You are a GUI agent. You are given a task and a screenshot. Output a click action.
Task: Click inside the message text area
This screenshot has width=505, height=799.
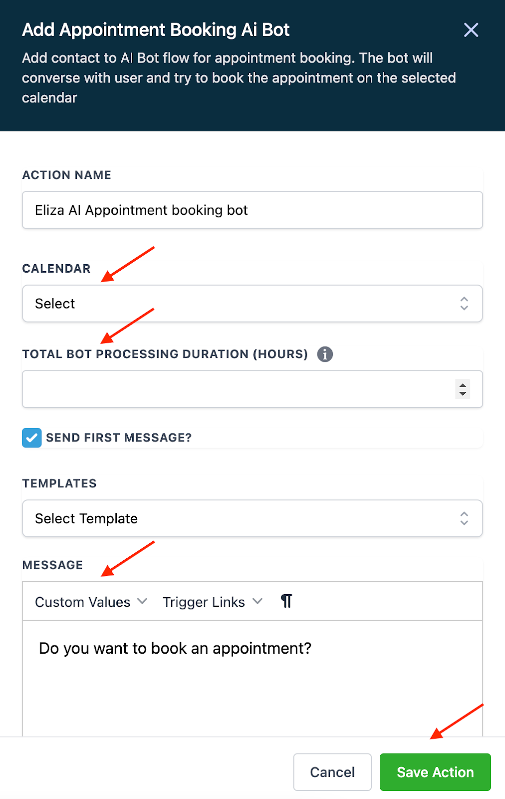252,679
